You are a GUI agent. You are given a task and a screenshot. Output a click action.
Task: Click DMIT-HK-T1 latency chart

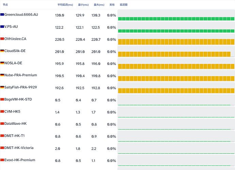click(x=176, y=136)
